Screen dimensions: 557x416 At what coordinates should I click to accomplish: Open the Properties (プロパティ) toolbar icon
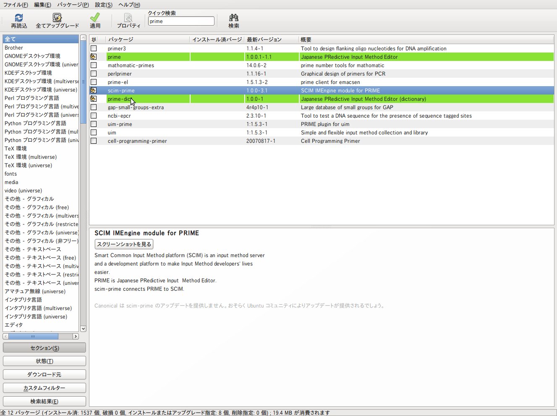click(128, 18)
